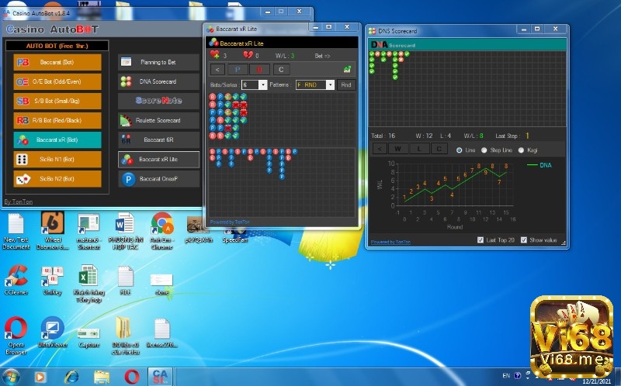Open SicBo N1 (Bot)

[57, 159]
